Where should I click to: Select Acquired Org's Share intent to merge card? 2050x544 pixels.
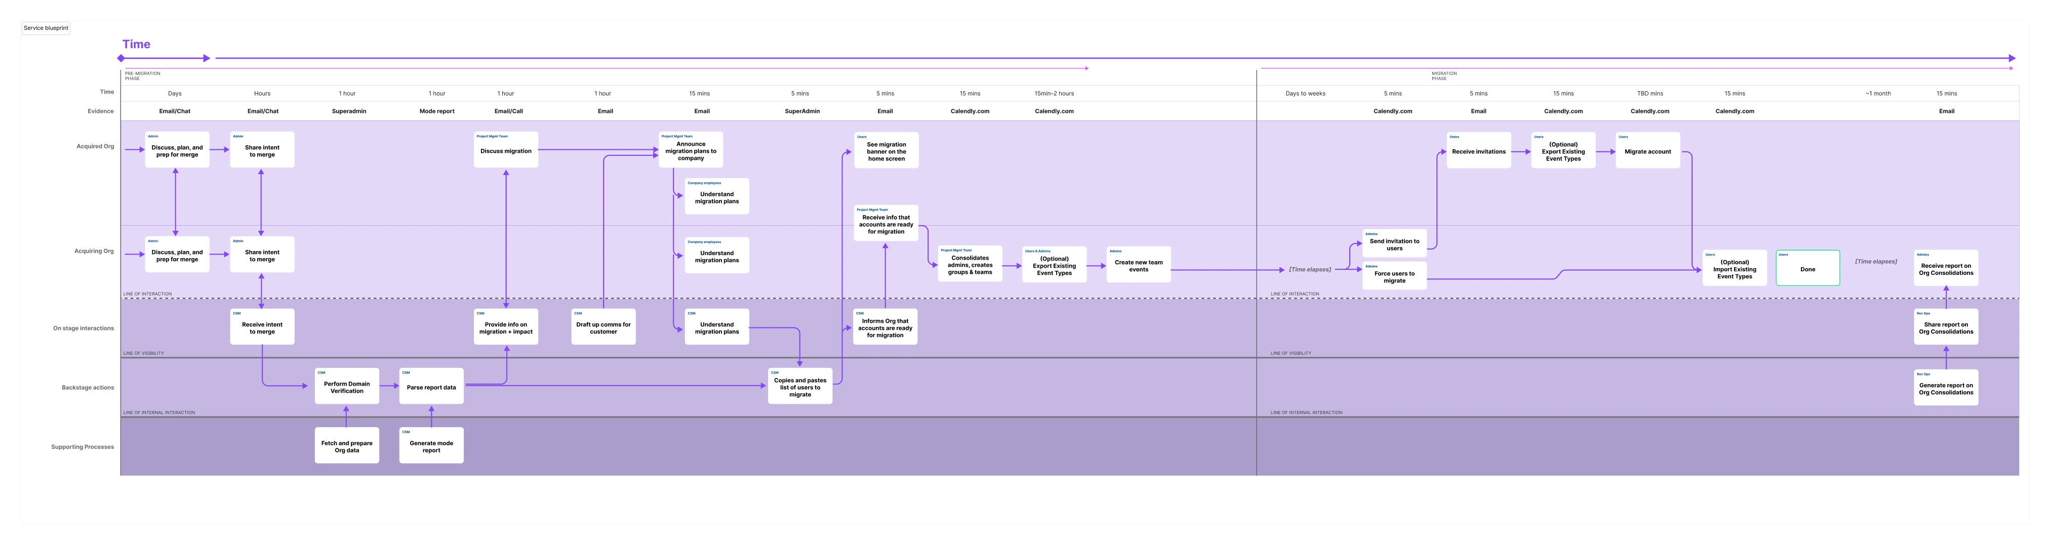pos(262,149)
